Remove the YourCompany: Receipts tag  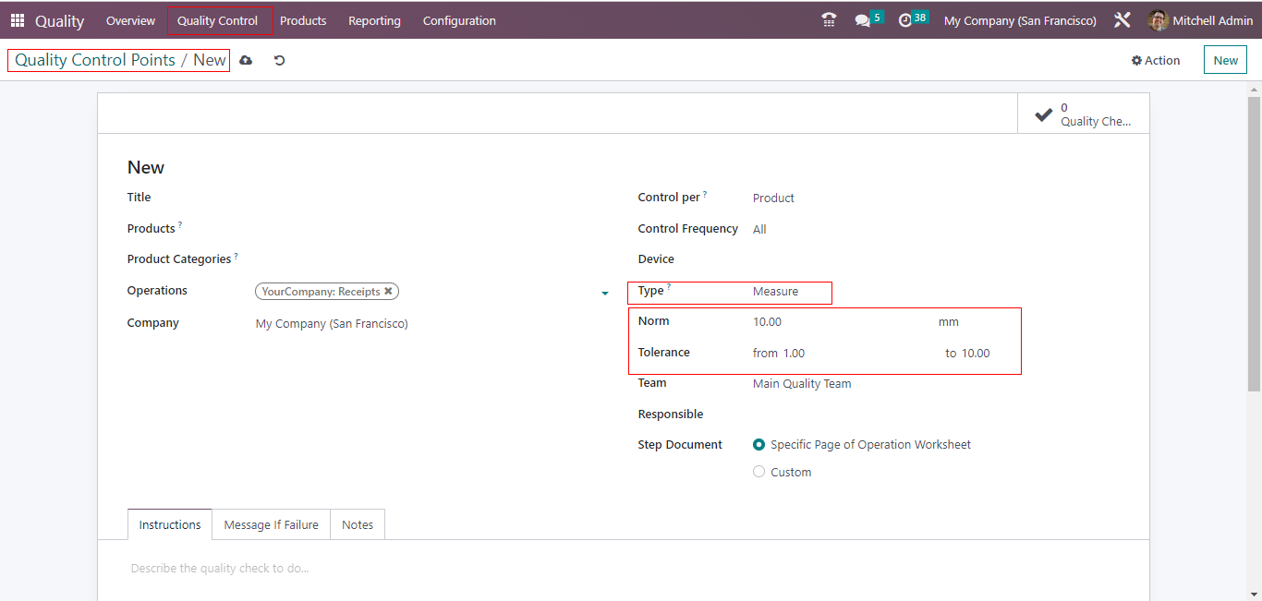389,291
